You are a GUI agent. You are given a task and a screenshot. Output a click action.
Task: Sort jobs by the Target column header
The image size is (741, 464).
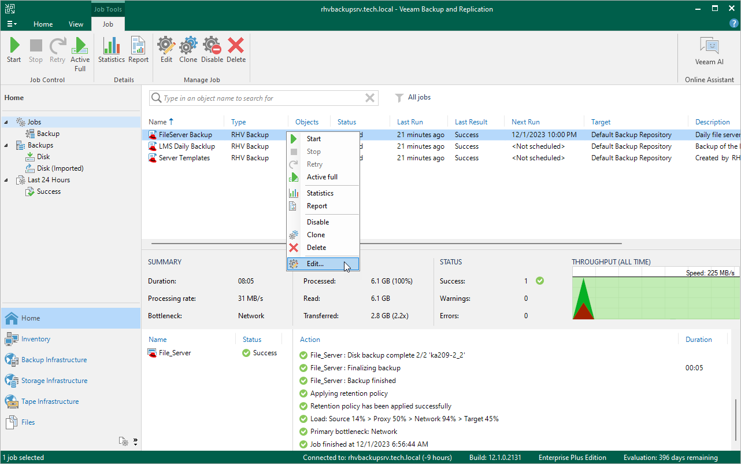[636, 122]
